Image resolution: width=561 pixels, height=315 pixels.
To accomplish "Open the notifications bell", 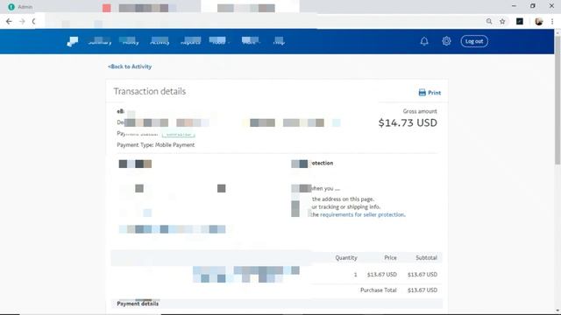I will click(x=424, y=41).
